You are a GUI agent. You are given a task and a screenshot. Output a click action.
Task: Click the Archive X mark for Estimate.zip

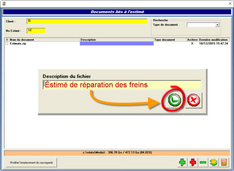pyautogui.click(x=192, y=44)
